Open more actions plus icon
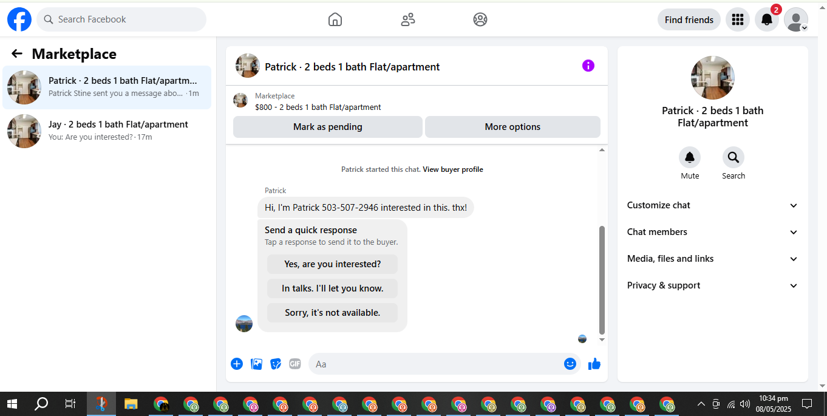 pos(237,364)
